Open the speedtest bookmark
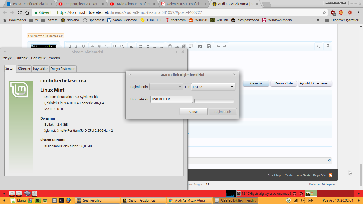This screenshot has width=363, height=204. point(94,20)
